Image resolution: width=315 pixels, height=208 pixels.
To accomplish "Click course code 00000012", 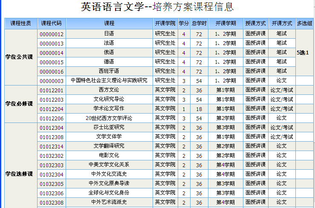I will (x=52, y=34).
